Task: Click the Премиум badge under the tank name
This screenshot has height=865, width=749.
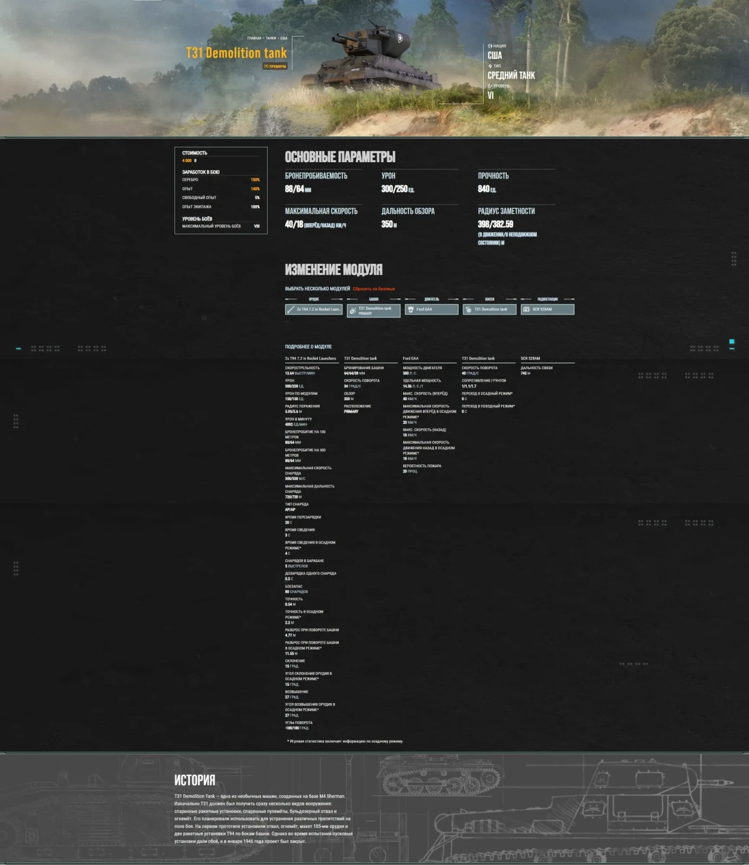Action: tap(275, 66)
